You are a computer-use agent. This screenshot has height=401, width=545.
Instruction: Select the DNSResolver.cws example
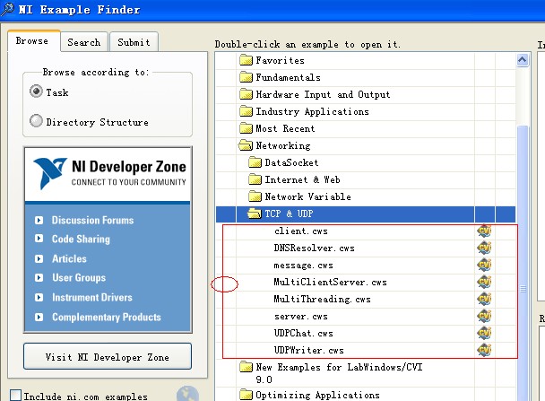coord(315,248)
